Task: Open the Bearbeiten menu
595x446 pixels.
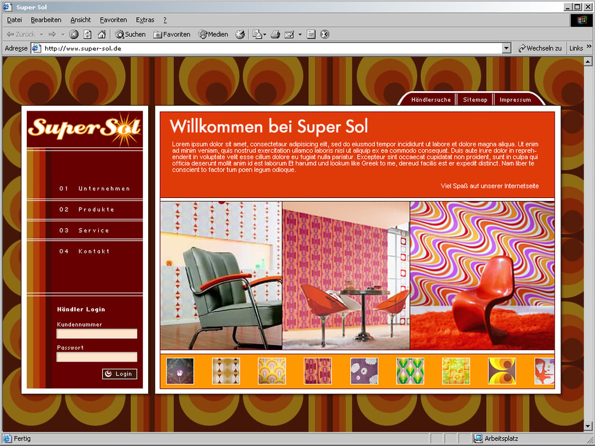Action: click(46, 20)
